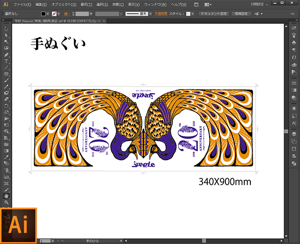The height and width of the screenshot is (244, 300).
Task: Select the Zoom magnifier tool
Action: 6,202
